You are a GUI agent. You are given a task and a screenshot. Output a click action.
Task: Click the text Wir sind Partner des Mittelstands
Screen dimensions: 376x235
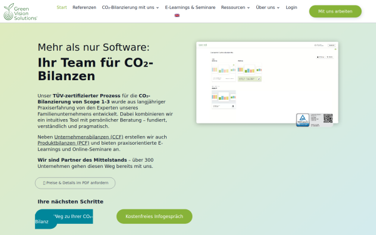[x=82, y=160]
